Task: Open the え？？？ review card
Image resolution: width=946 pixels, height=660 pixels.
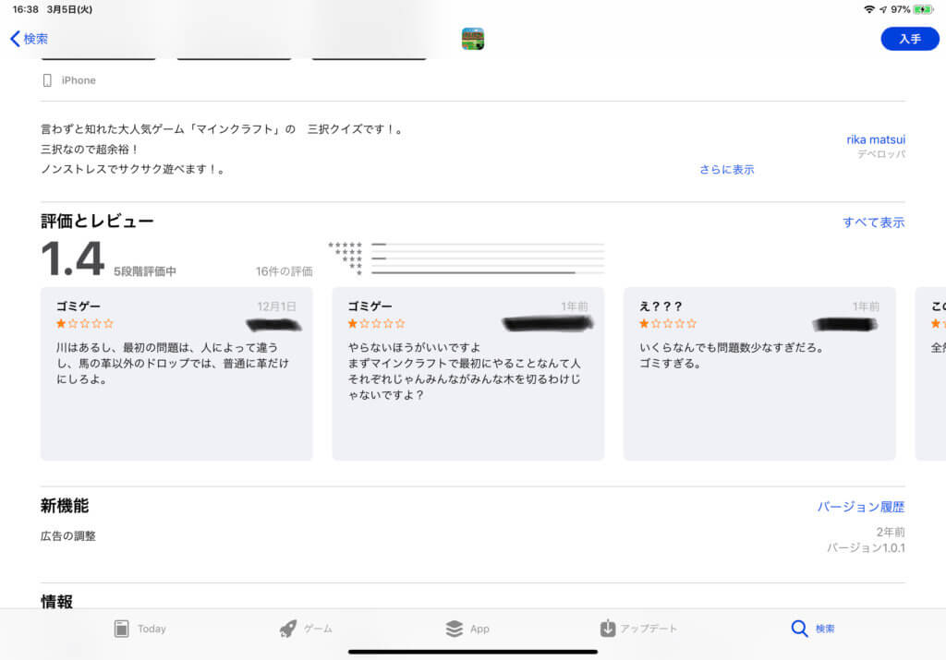Action: click(x=758, y=373)
